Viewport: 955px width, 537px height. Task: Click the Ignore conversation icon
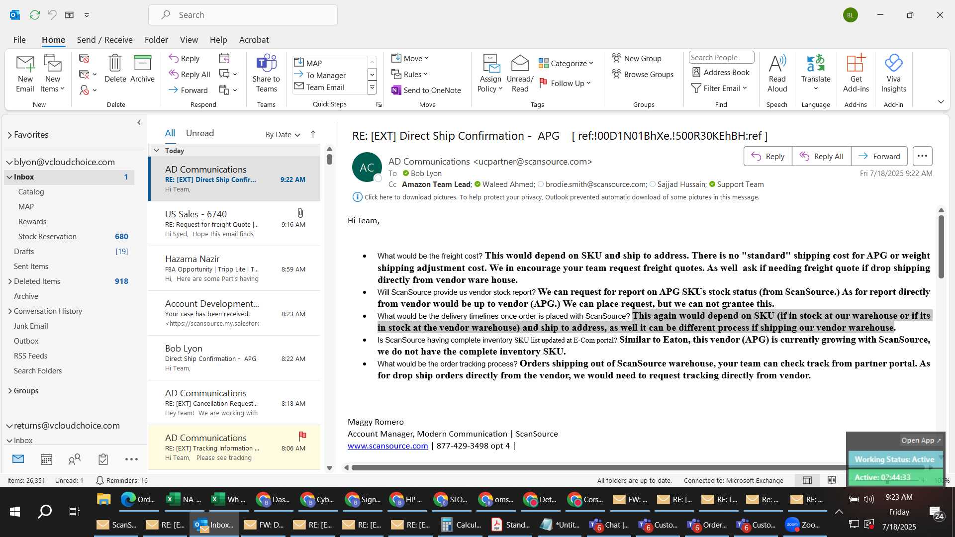pyautogui.click(x=84, y=59)
